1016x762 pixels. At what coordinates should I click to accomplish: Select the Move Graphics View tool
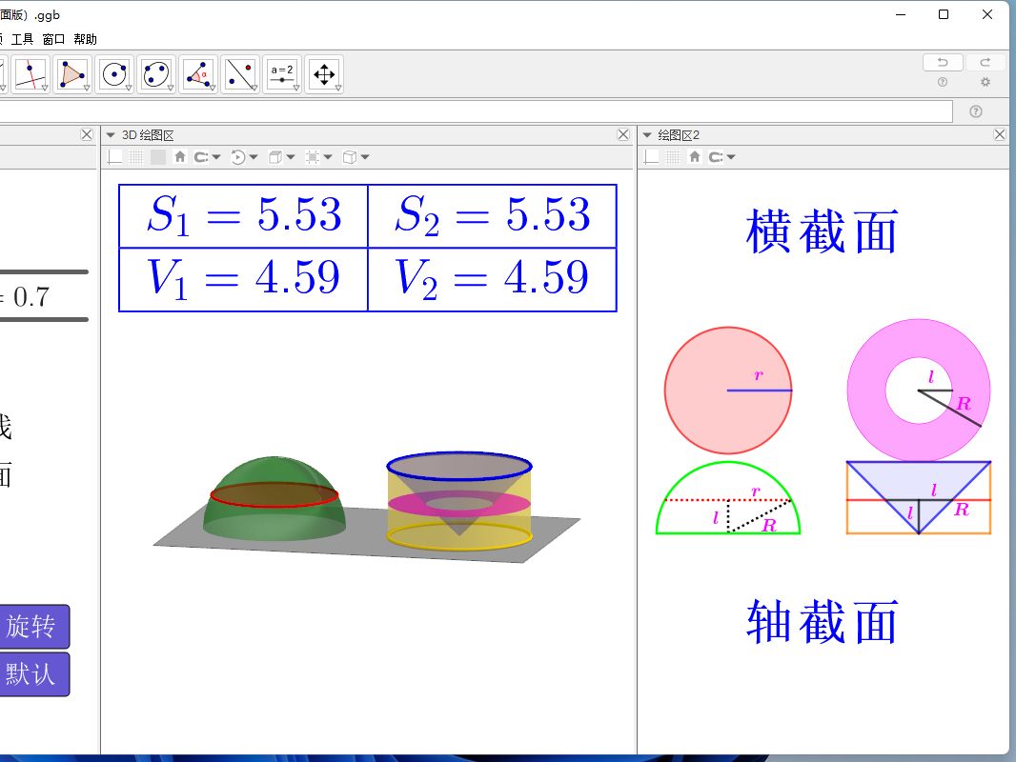point(323,74)
